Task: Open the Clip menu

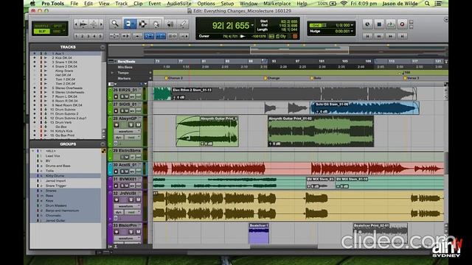Action: (x=138, y=4)
